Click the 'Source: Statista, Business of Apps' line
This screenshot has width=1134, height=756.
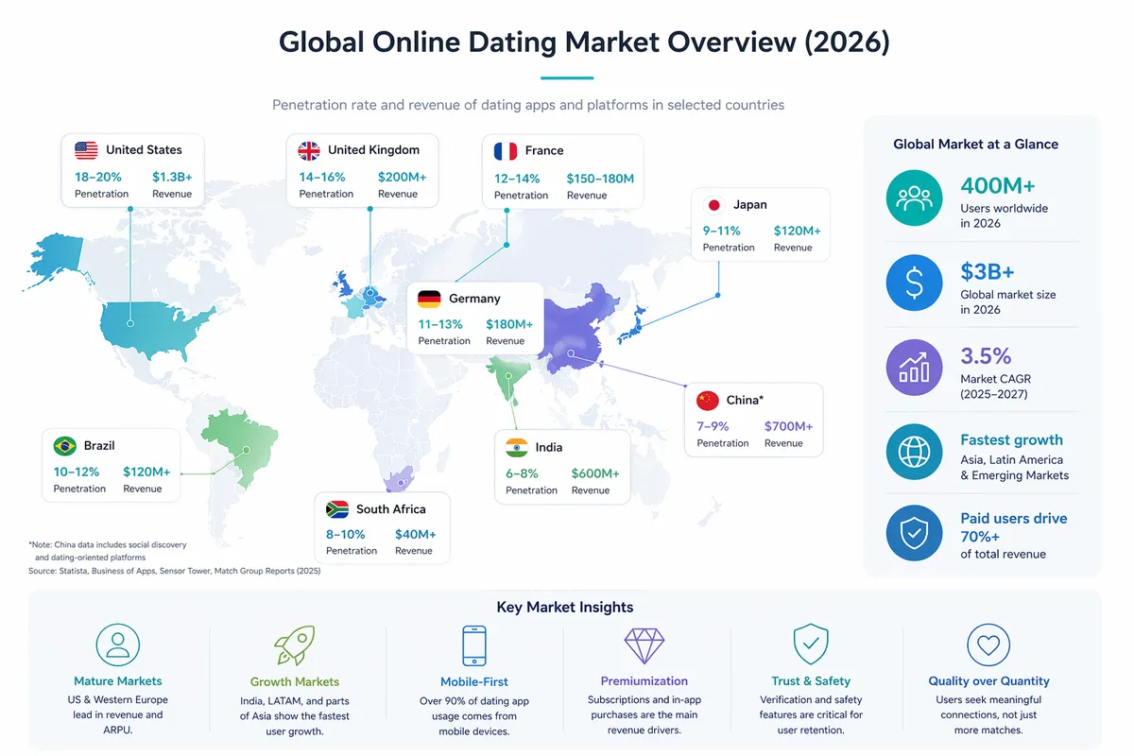pyautogui.click(x=175, y=571)
